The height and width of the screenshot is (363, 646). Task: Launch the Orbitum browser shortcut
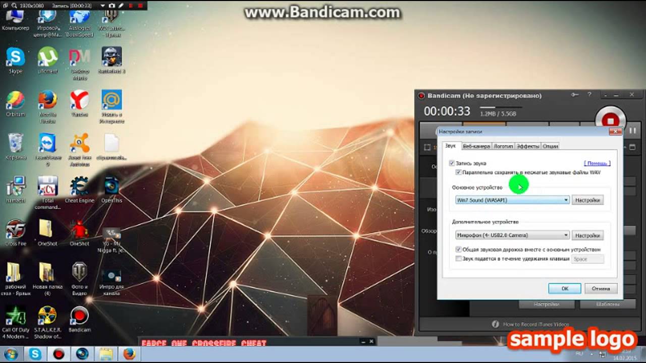coord(15,103)
